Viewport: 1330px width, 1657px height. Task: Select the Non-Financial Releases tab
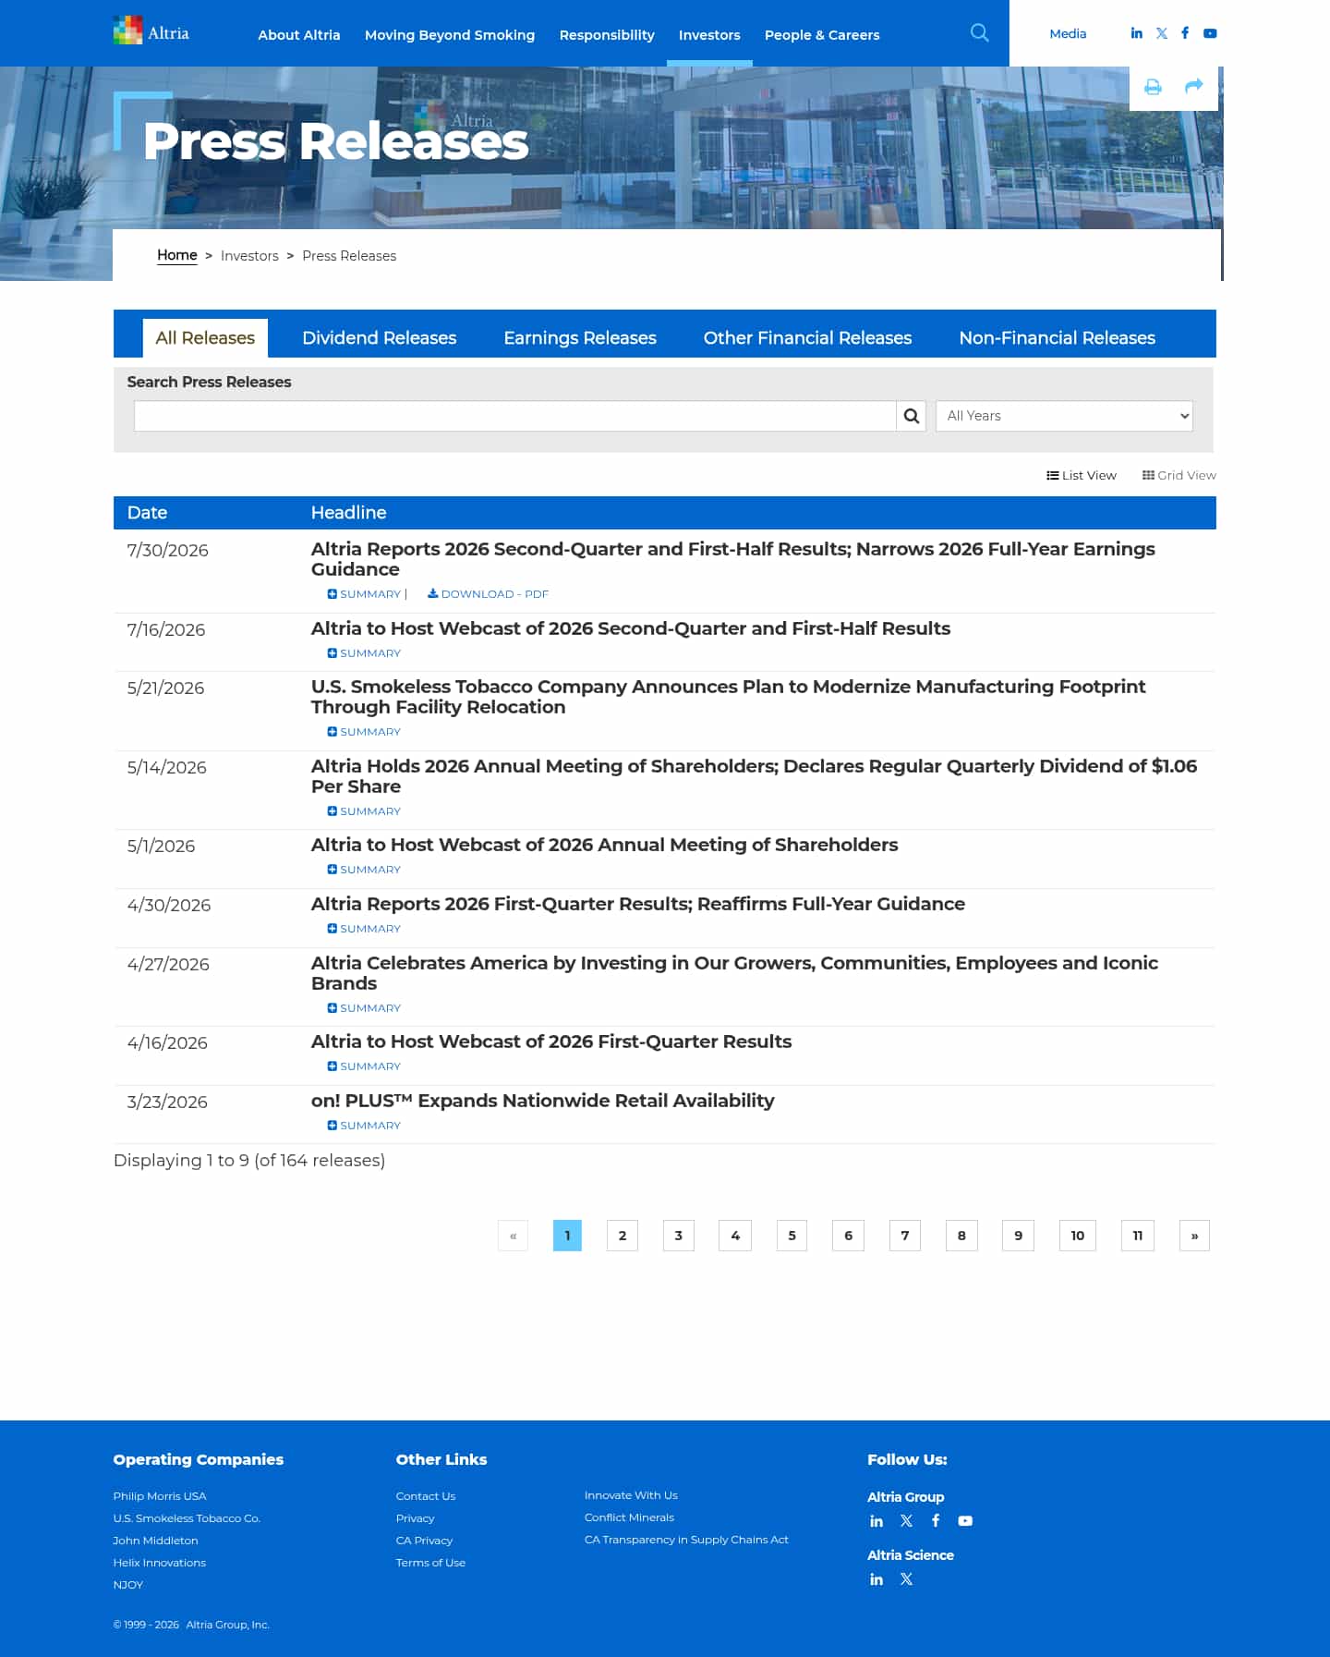pyautogui.click(x=1057, y=338)
